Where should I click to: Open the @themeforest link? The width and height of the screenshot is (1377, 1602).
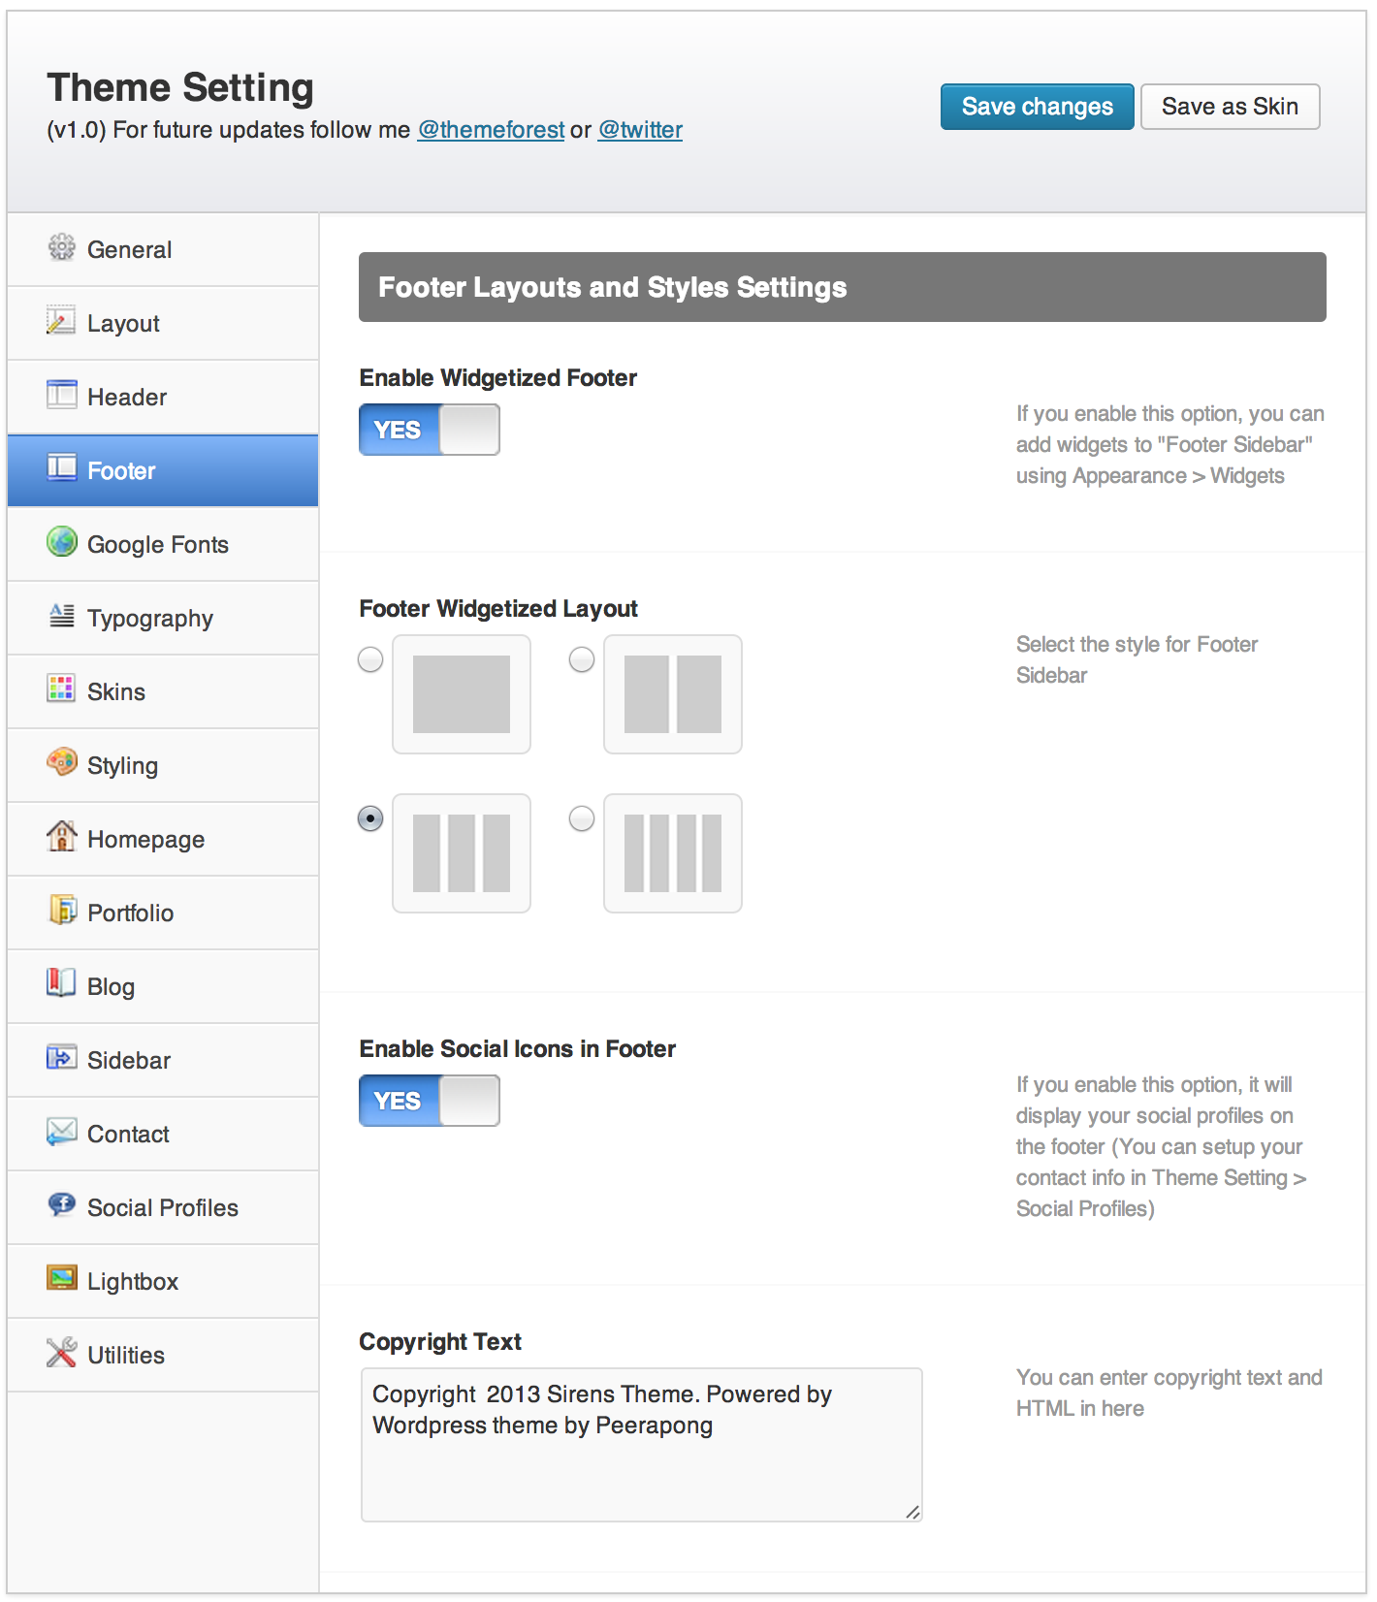491,130
